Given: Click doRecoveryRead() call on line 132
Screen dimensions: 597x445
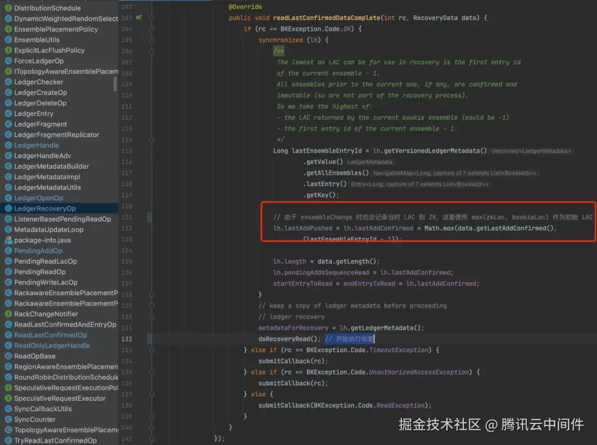Looking at the screenshot, I should tap(289, 339).
